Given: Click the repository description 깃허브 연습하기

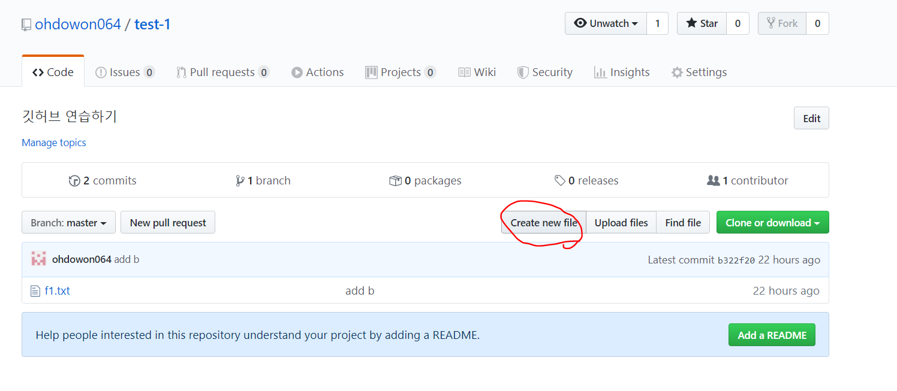Looking at the screenshot, I should pyautogui.click(x=70, y=116).
